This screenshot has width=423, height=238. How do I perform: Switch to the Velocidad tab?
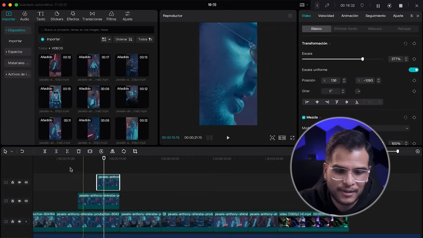(x=326, y=16)
